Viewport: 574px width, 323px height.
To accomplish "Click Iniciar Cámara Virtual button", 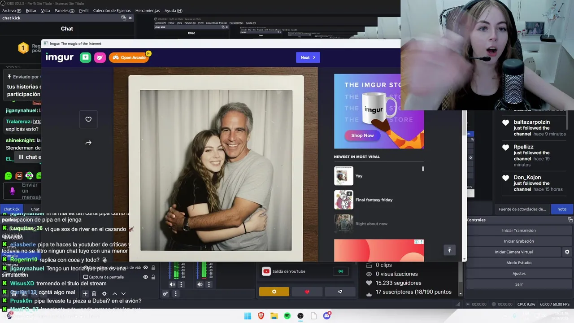I will coord(514,252).
